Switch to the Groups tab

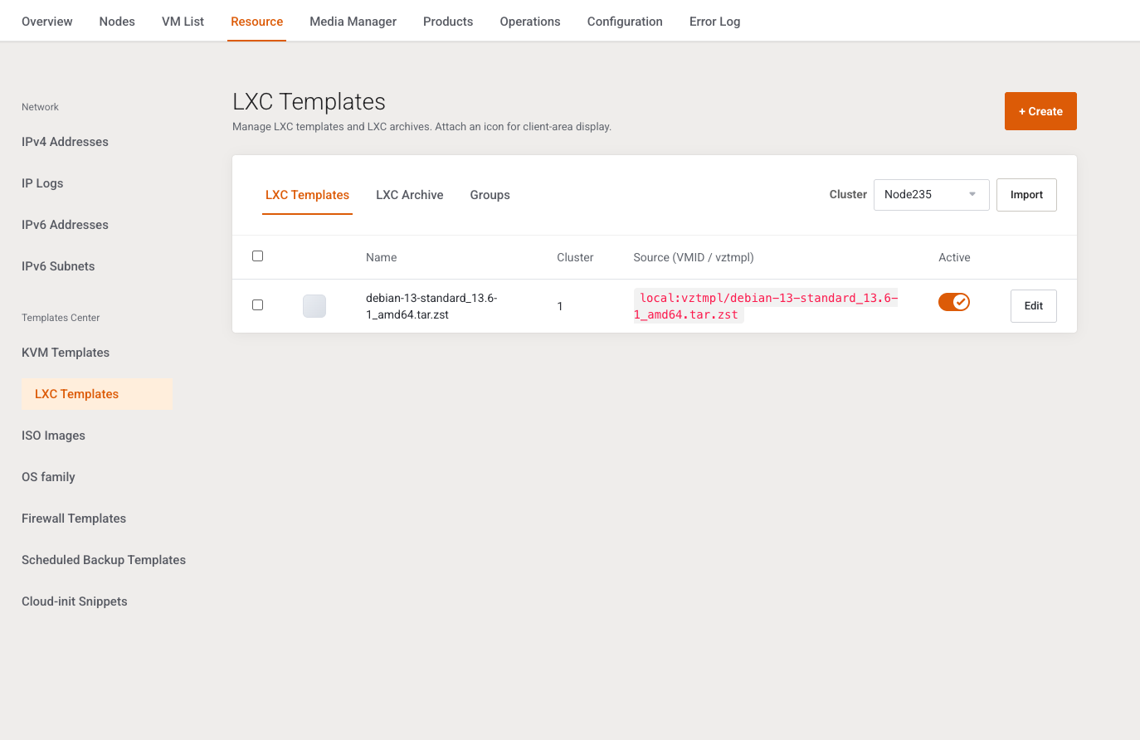490,195
